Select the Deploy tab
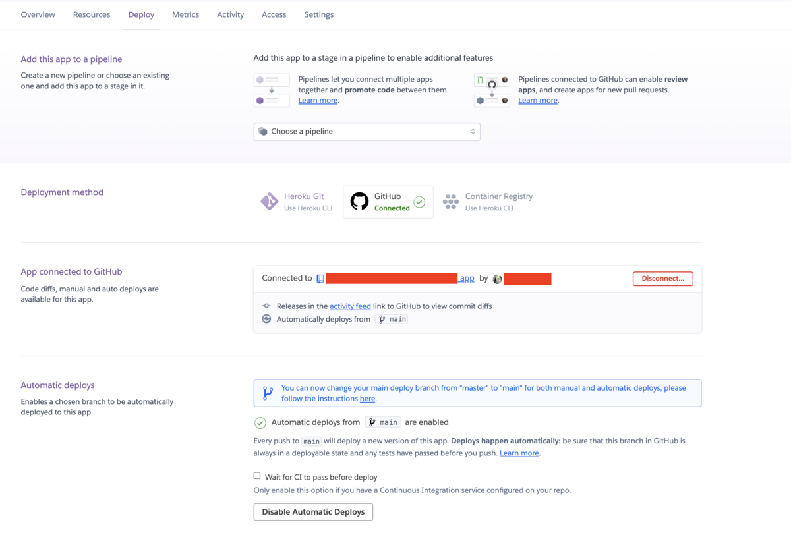 (x=141, y=14)
